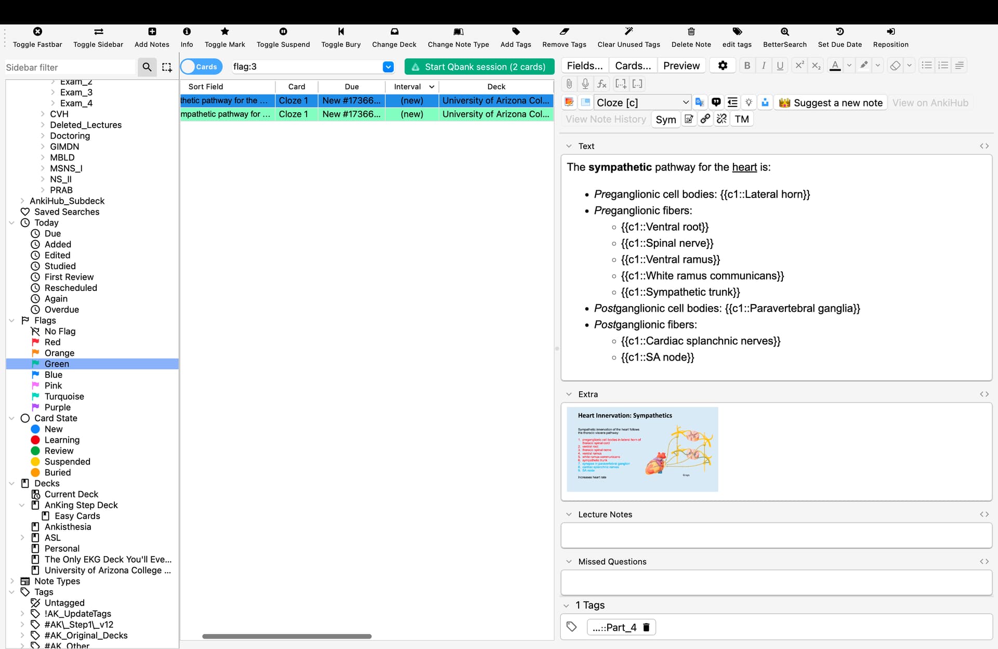This screenshot has height=649, width=998.
Task: Expand the Note Types tree item
Action: [x=12, y=581]
